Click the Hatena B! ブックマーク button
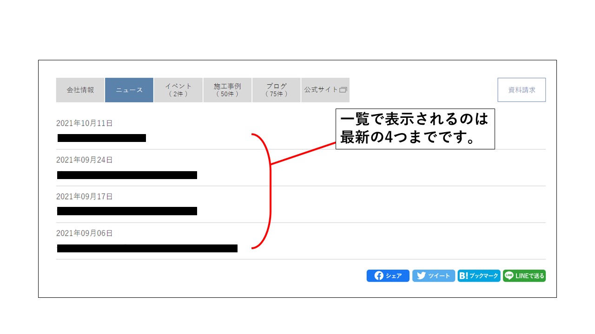The image size is (595, 334). click(x=479, y=276)
